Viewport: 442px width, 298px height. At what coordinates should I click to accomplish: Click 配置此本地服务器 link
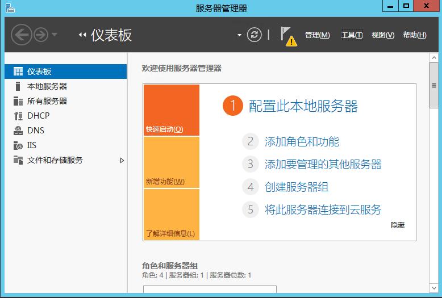point(303,106)
